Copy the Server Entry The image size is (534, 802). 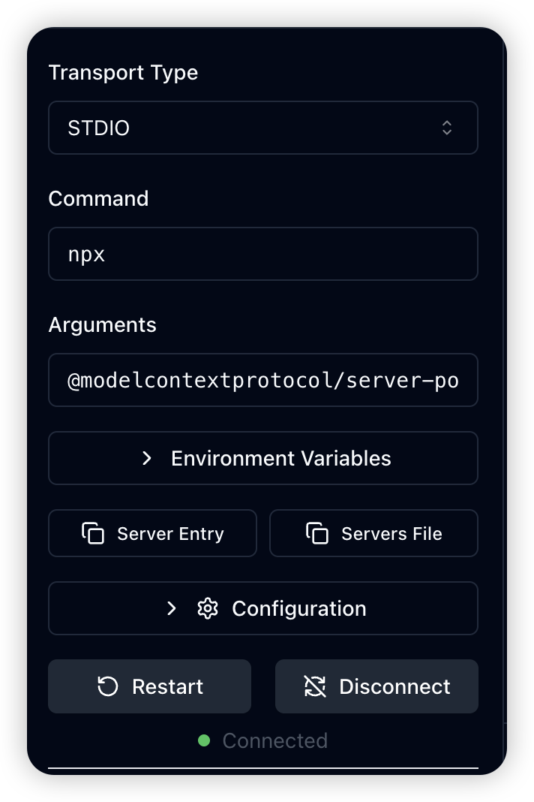[152, 533]
